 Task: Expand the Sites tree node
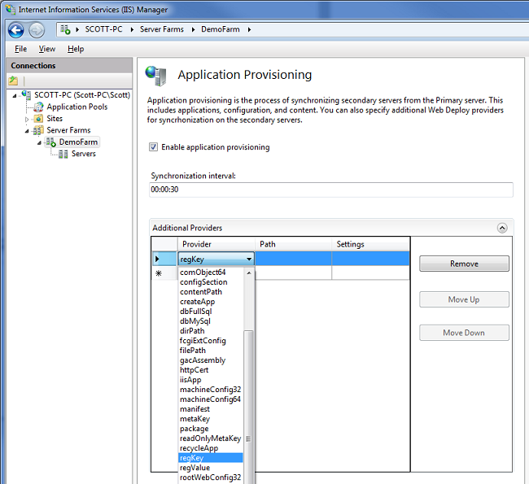pyautogui.click(x=27, y=119)
